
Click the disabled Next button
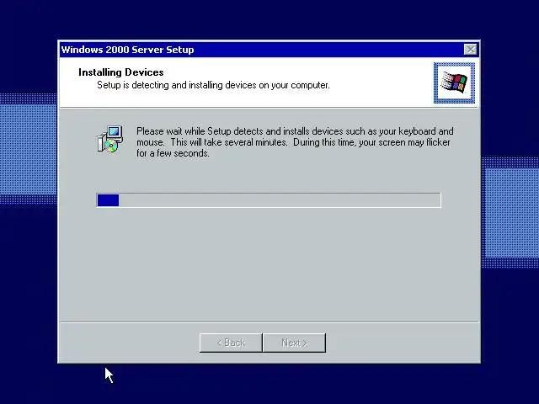pyautogui.click(x=294, y=343)
